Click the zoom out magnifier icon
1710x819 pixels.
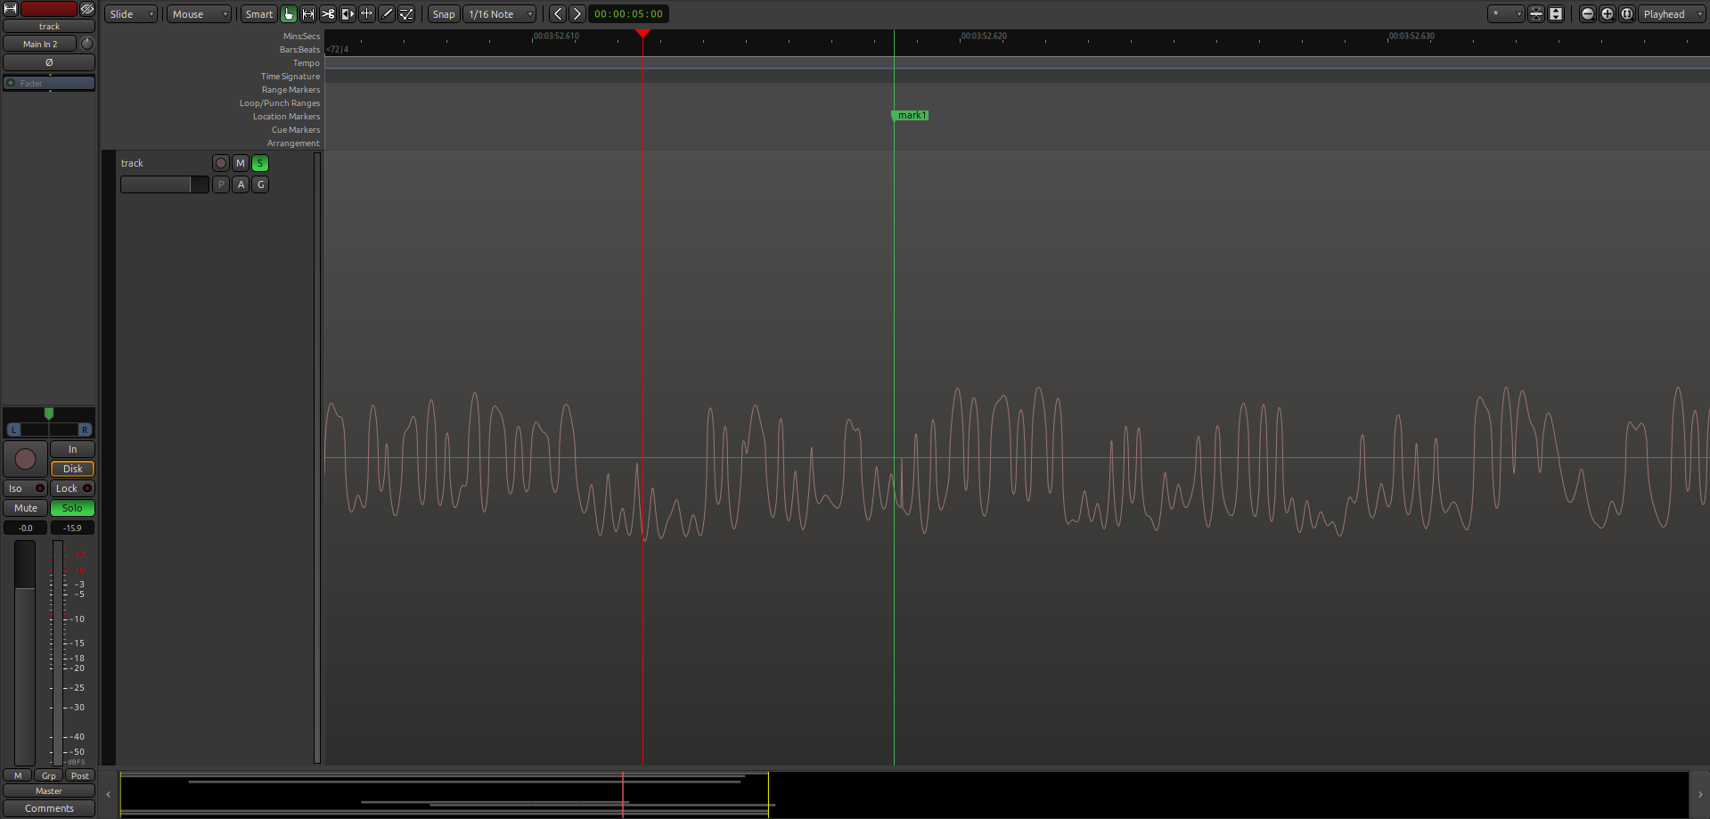click(x=1587, y=14)
